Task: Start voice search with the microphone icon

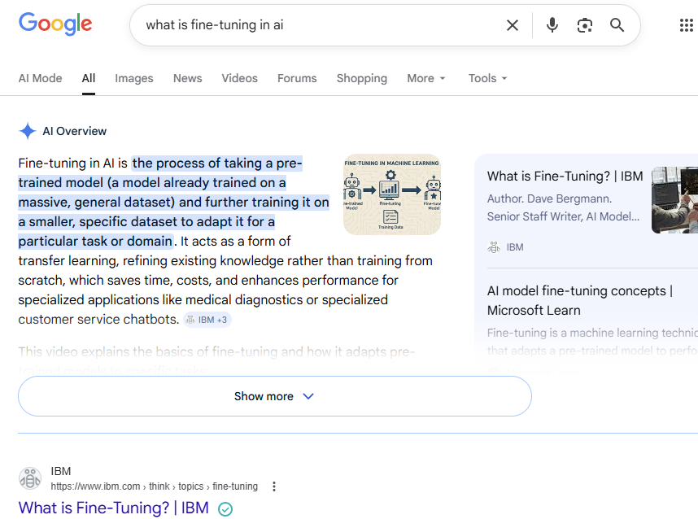Action: [552, 25]
